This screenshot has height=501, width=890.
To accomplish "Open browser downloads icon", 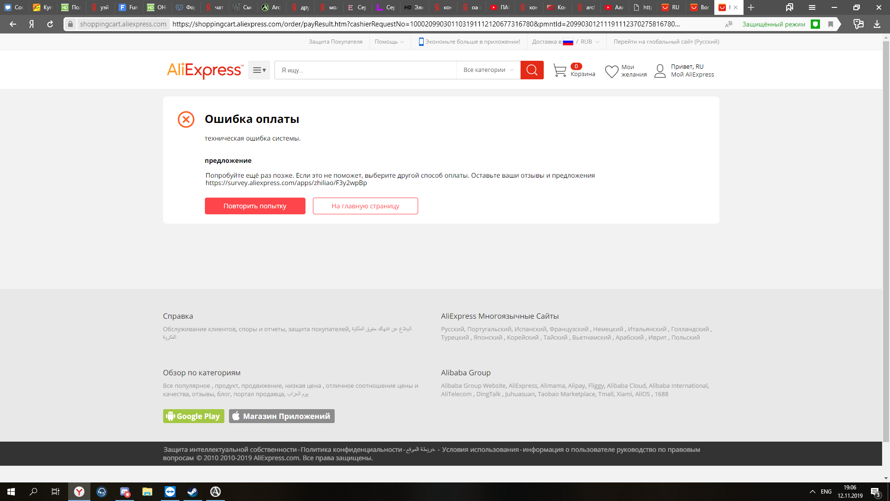I will [x=877, y=24].
